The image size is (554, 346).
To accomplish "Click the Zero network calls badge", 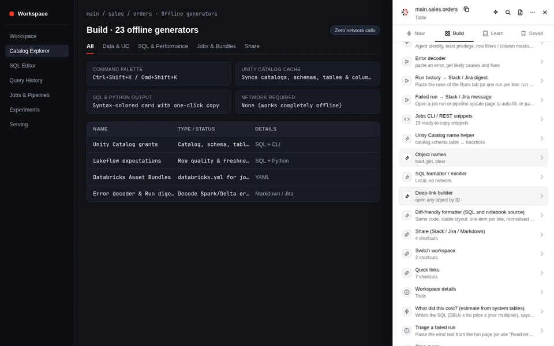I will 355,31.
